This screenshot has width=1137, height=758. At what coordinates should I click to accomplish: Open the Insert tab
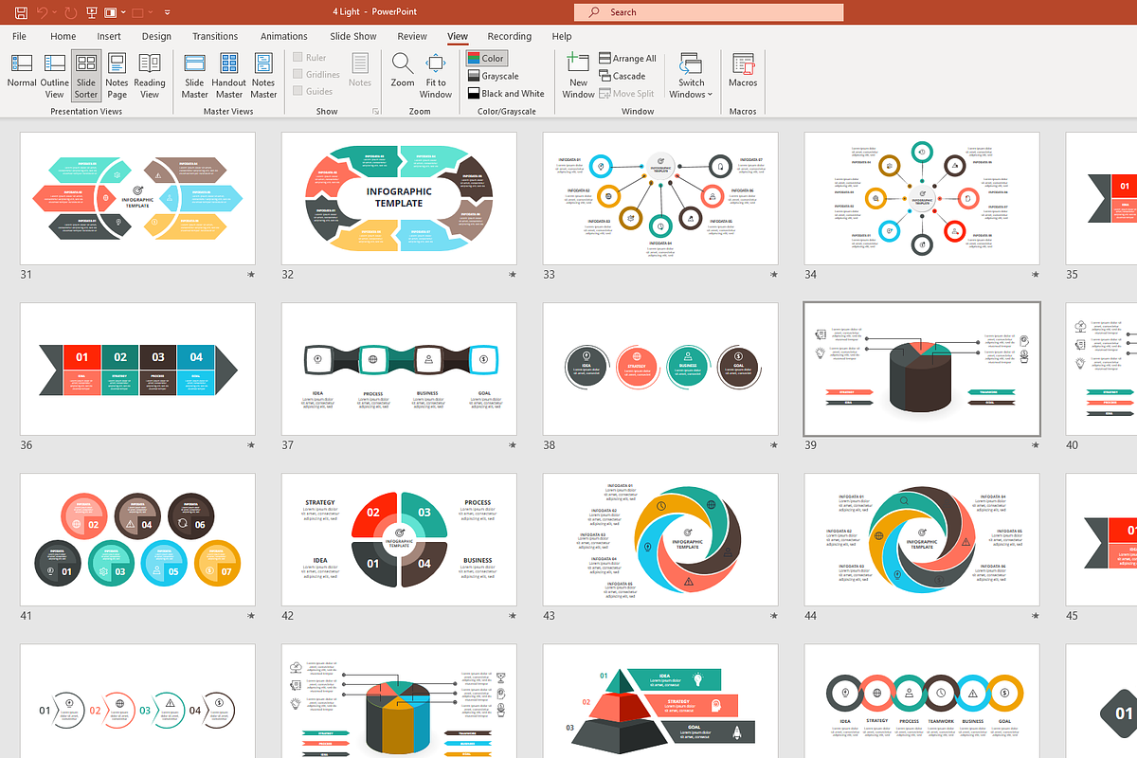(109, 36)
